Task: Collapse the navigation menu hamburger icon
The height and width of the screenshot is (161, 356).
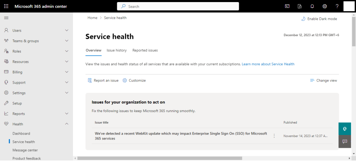Action: point(6,18)
